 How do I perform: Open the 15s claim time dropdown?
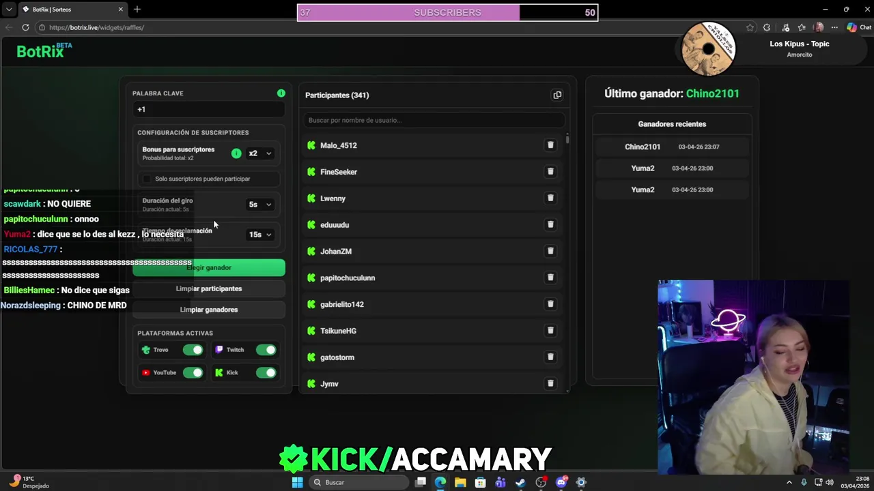pos(259,235)
